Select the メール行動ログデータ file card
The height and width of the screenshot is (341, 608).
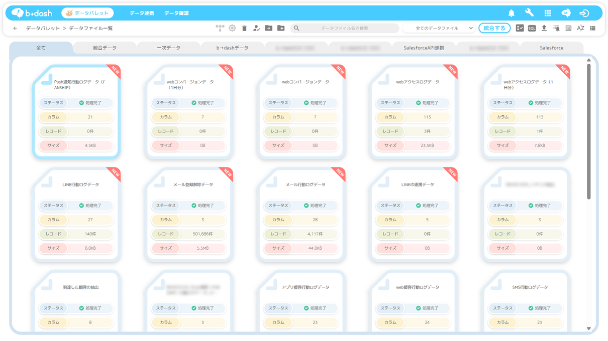(301, 215)
